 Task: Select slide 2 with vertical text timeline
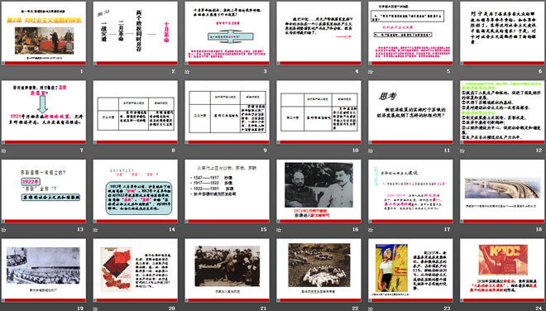coord(135,33)
